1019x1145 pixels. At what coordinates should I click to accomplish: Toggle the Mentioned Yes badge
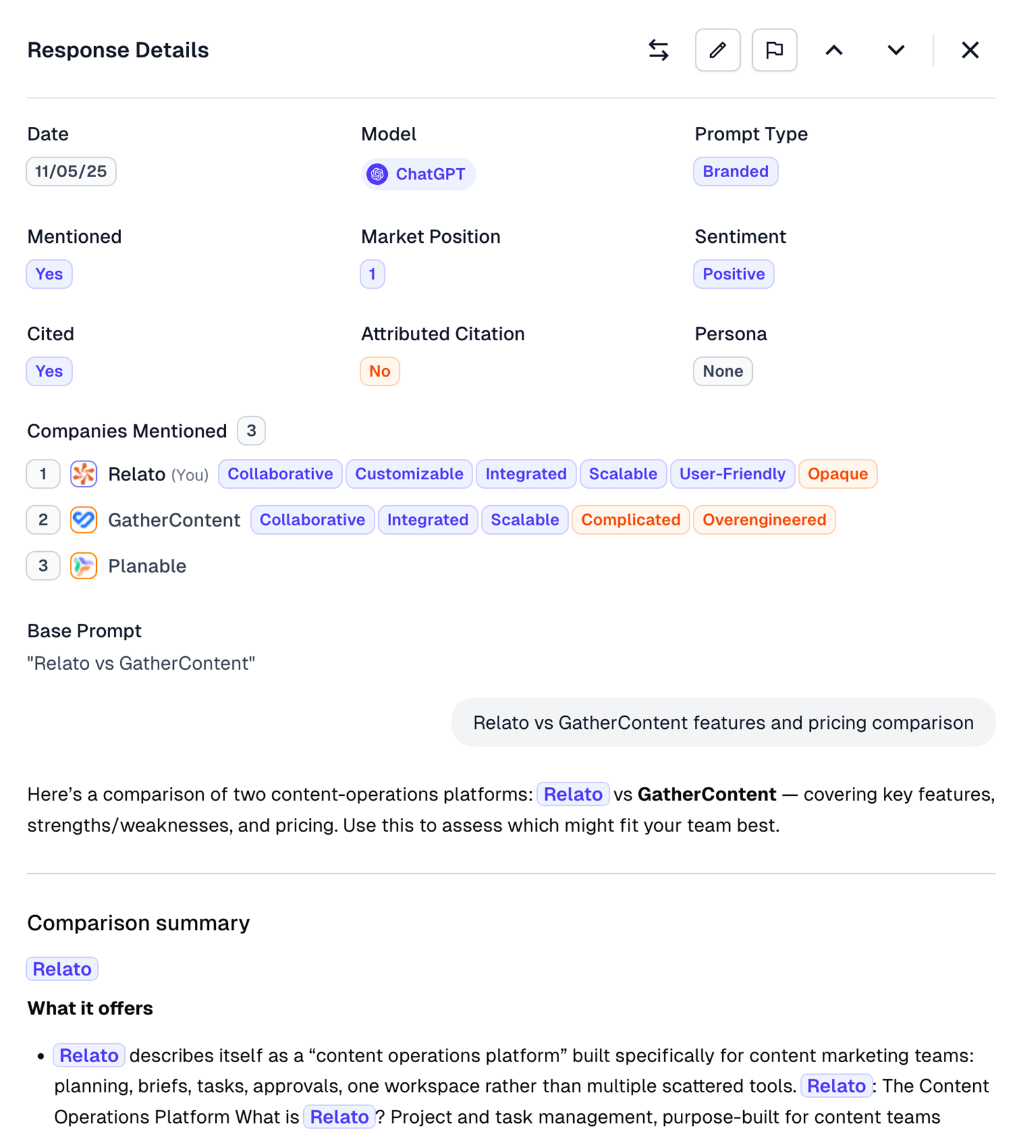click(49, 274)
